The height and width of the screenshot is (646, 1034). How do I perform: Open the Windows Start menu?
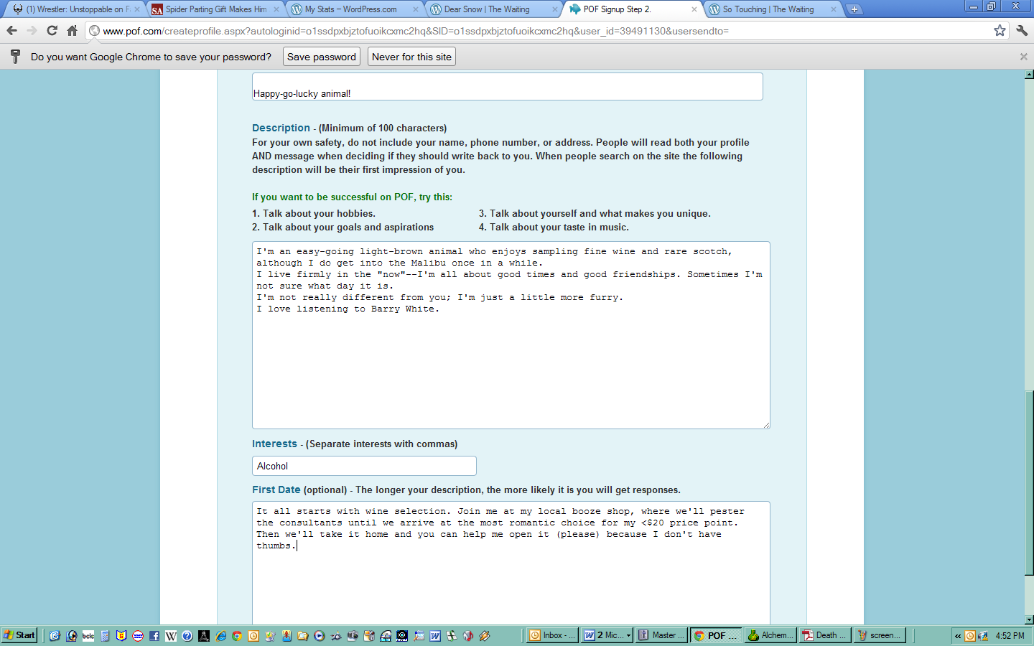(x=19, y=635)
